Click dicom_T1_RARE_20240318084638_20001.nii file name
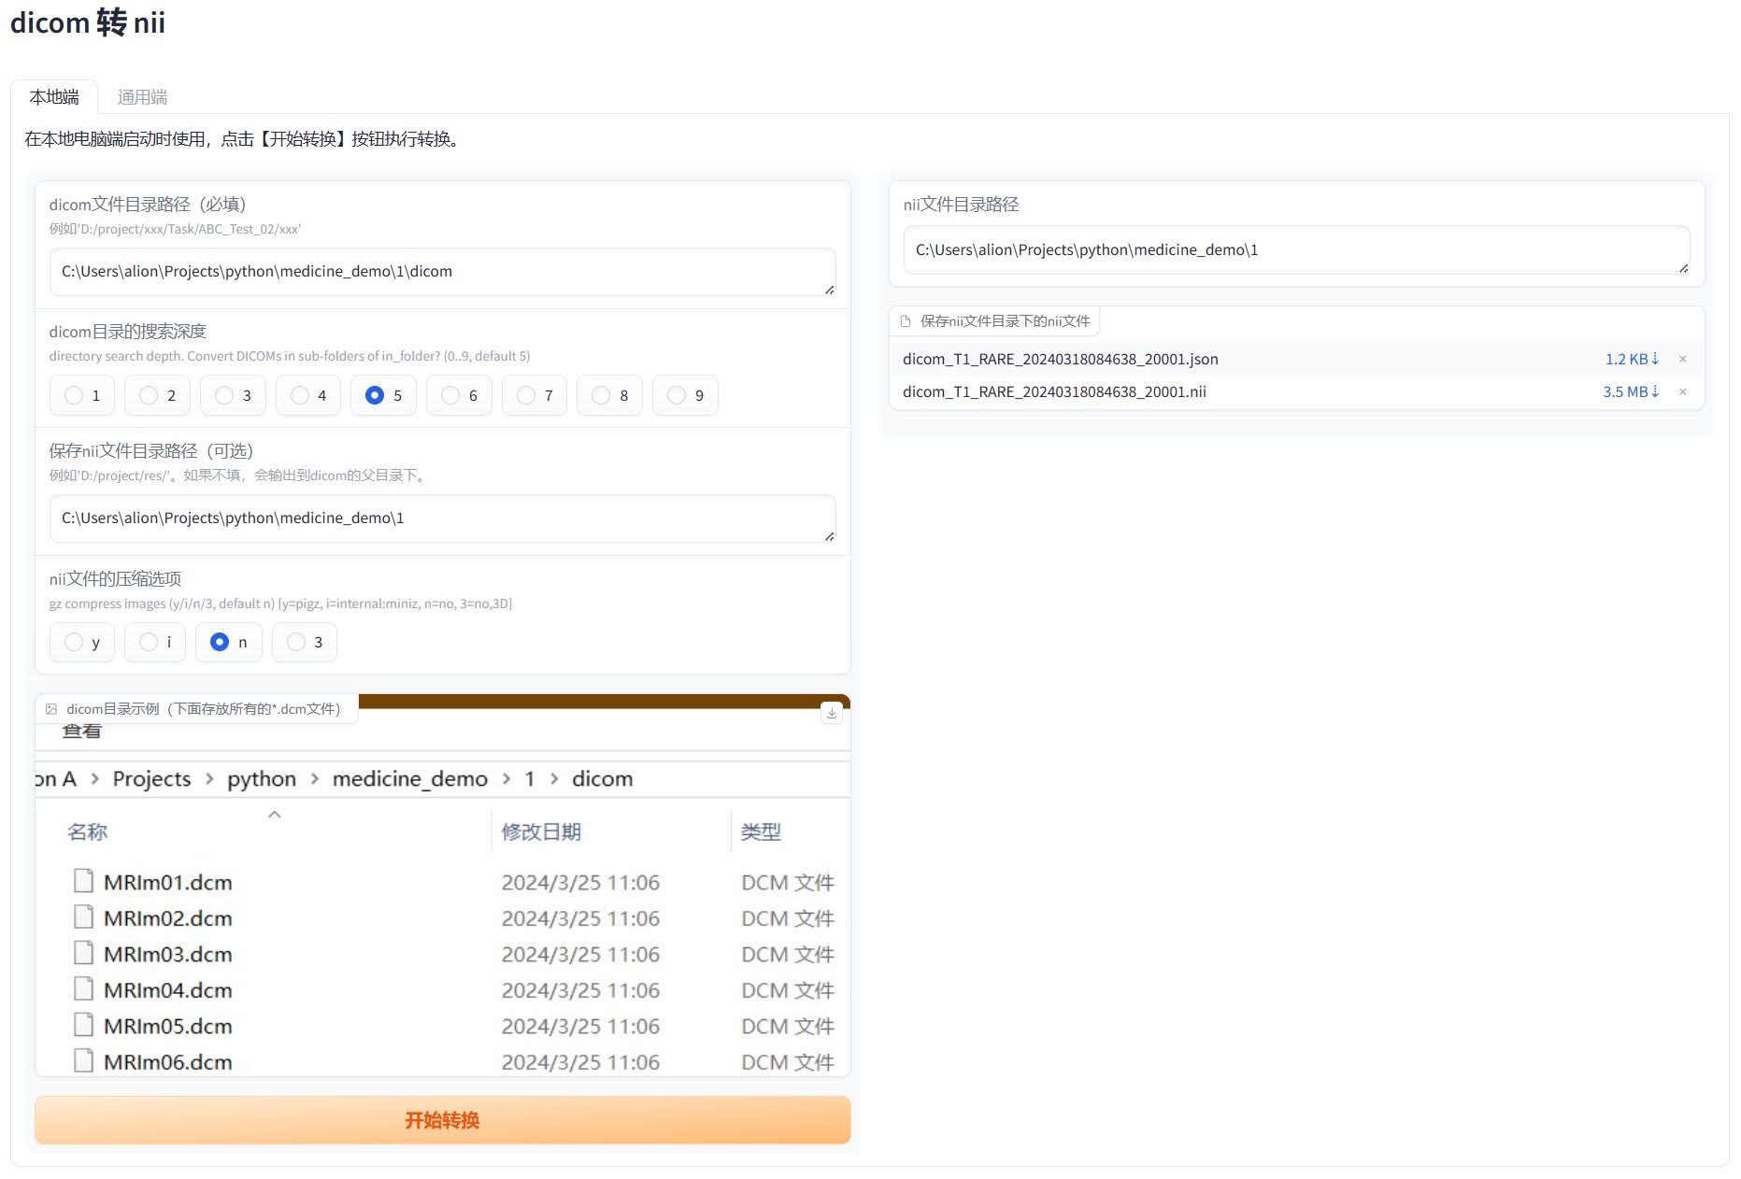This screenshot has width=1741, height=1179. (x=1054, y=392)
